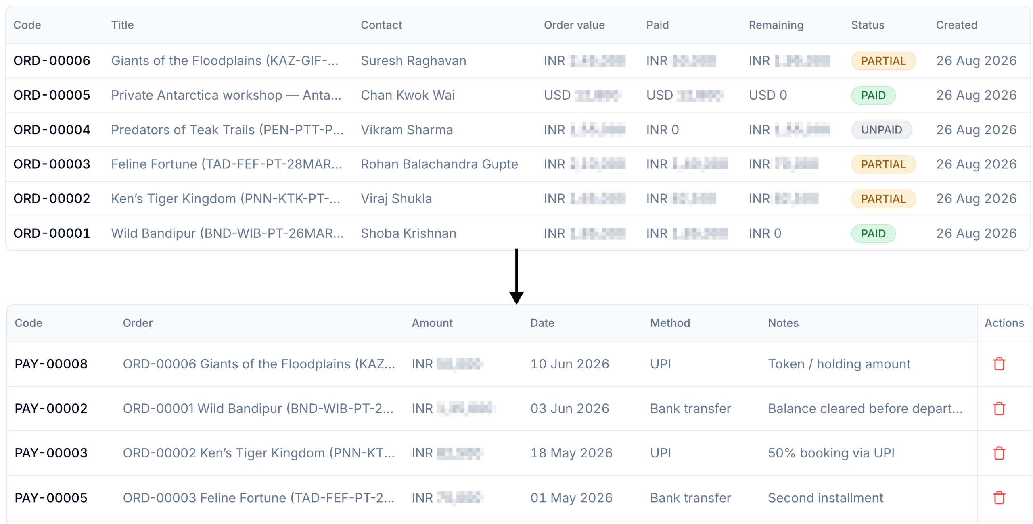The width and height of the screenshot is (1033, 524).
Task: Click PARTIAL status badge on ORD-00006
Action: (x=883, y=61)
